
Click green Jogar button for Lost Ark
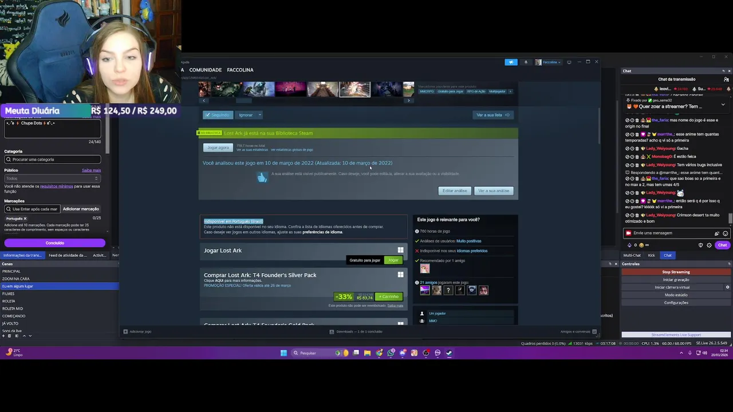click(x=393, y=260)
